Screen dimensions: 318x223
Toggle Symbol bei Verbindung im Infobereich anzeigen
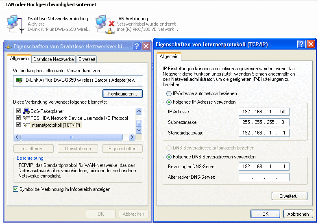coord(16,189)
